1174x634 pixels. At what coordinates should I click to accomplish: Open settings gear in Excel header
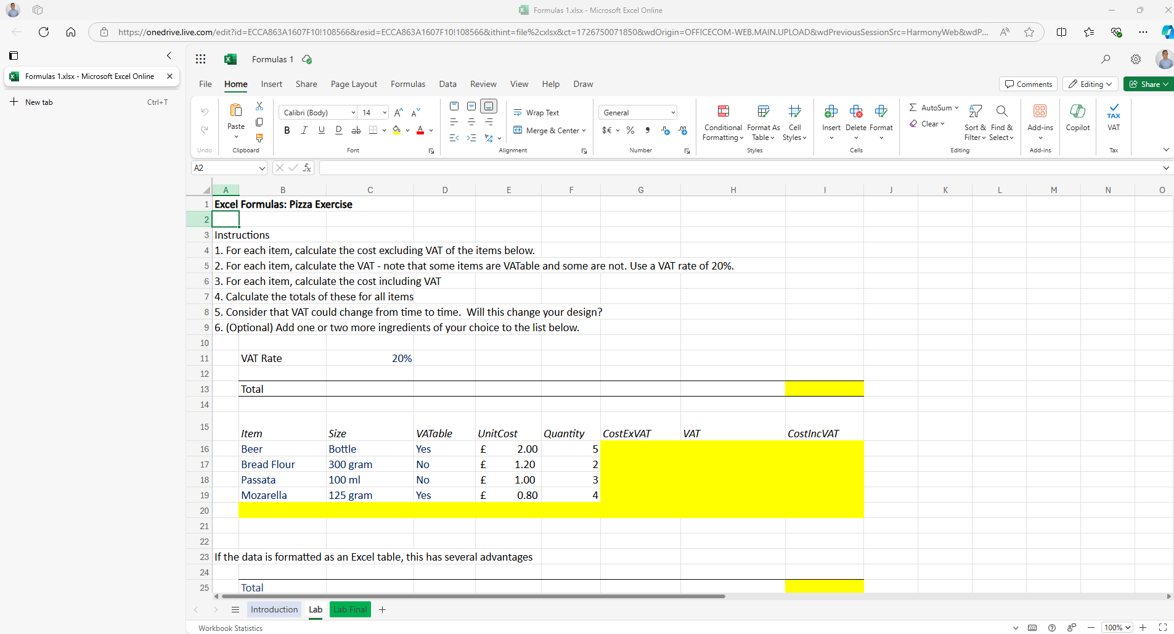(1136, 59)
